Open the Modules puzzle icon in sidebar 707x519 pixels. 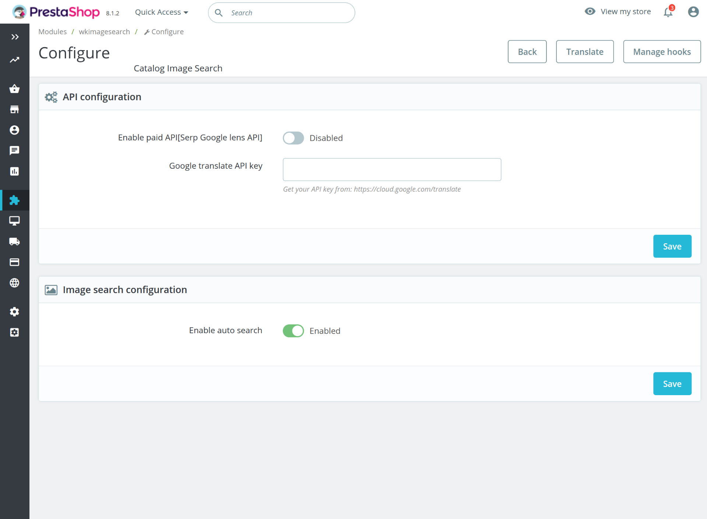tap(14, 200)
